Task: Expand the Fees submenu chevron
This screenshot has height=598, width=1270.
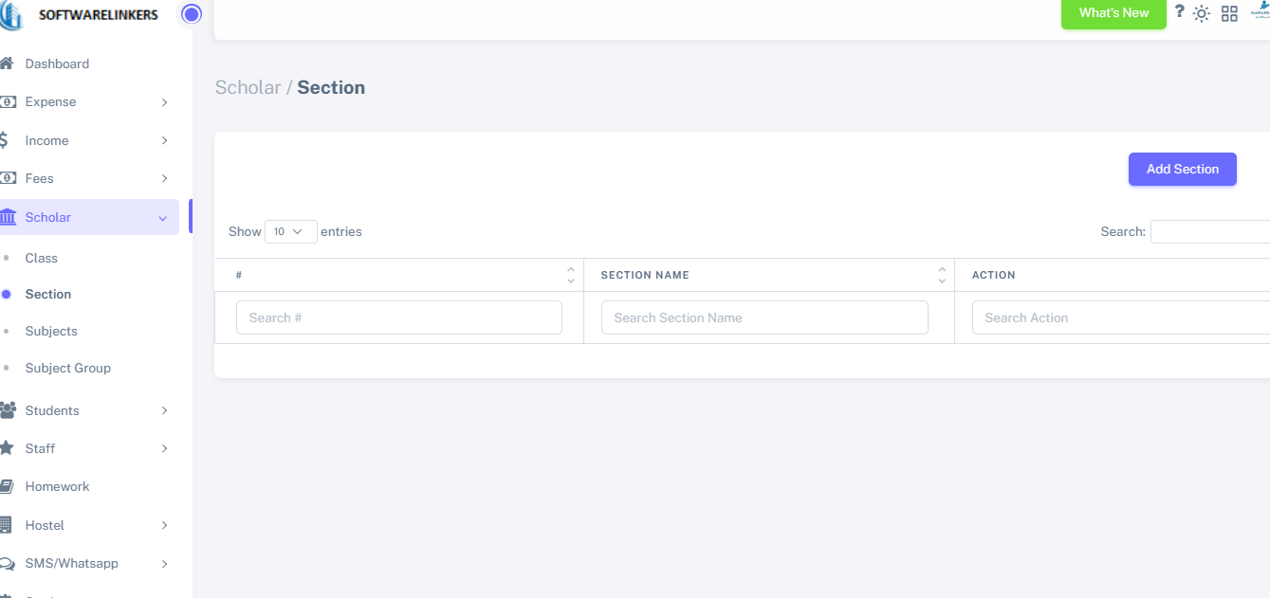Action: (164, 179)
